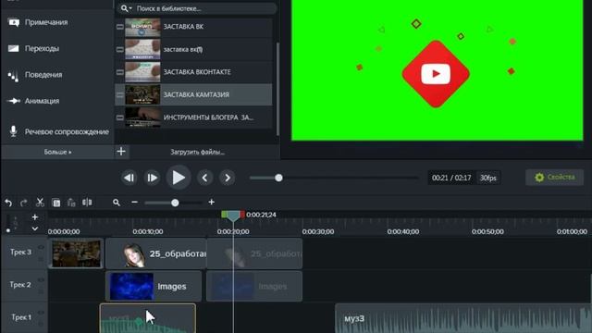Undo the last action
This screenshot has height=333, width=592.
tap(8, 203)
